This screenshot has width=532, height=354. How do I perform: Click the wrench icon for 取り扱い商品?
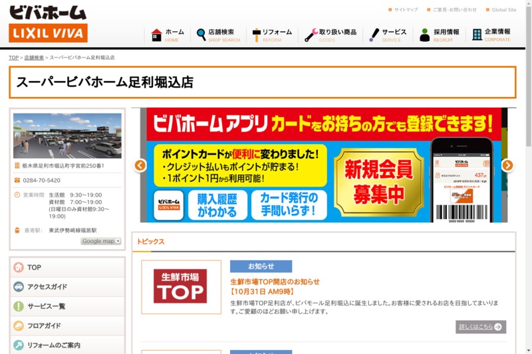click(311, 35)
